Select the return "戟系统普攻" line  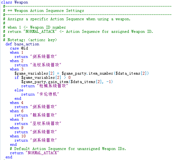coord(36,115)
